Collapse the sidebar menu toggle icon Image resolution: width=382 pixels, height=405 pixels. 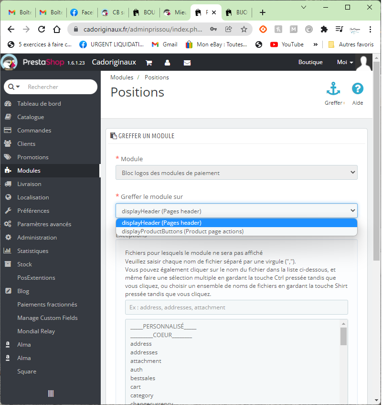coord(51,394)
